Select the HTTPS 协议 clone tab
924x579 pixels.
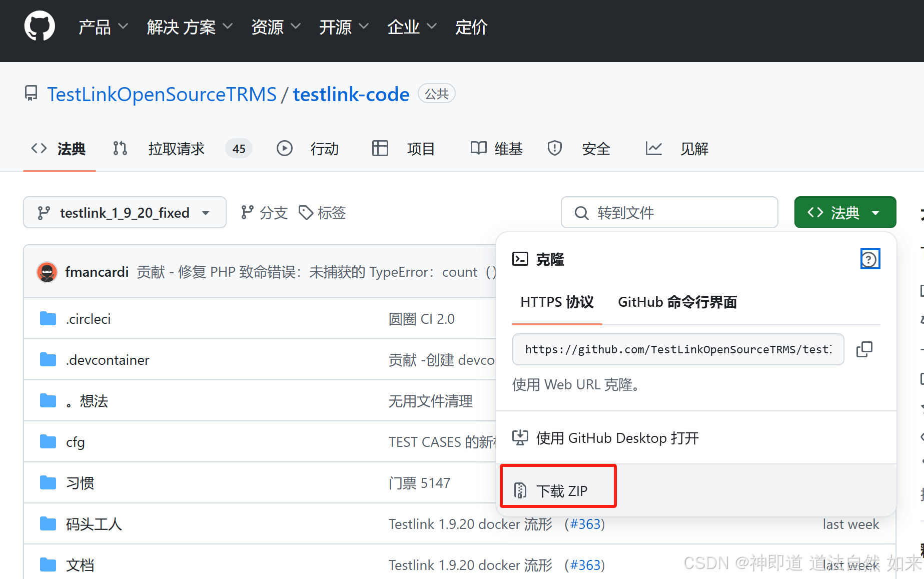557,302
